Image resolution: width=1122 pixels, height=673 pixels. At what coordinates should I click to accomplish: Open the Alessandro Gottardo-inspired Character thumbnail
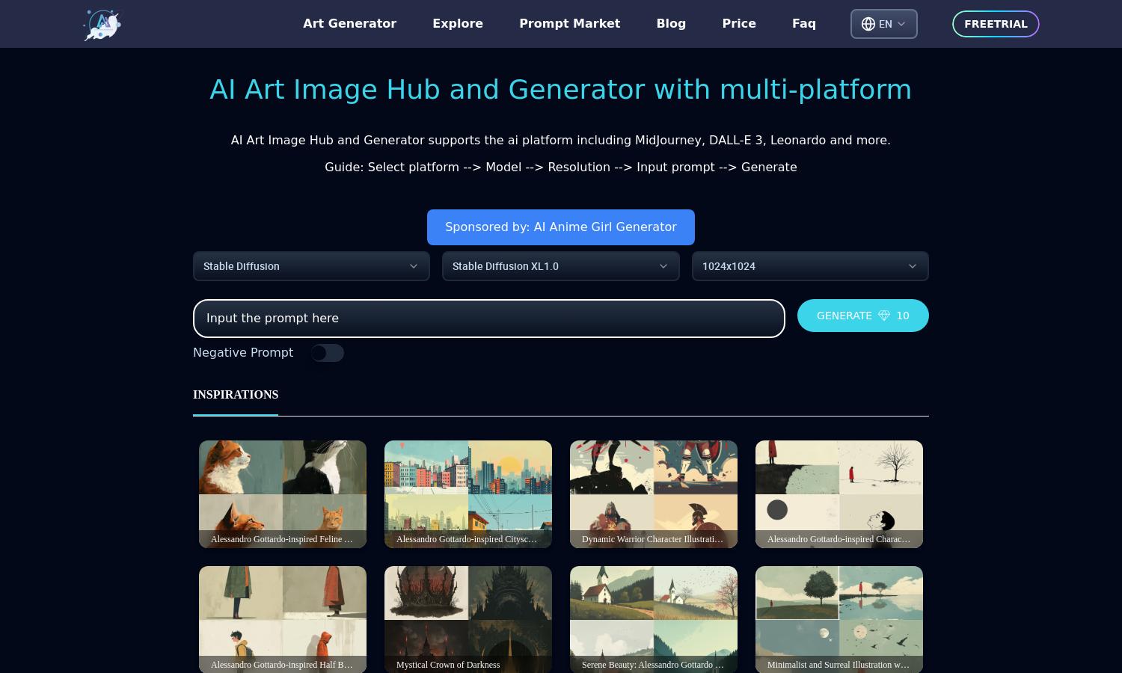click(839, 494)
